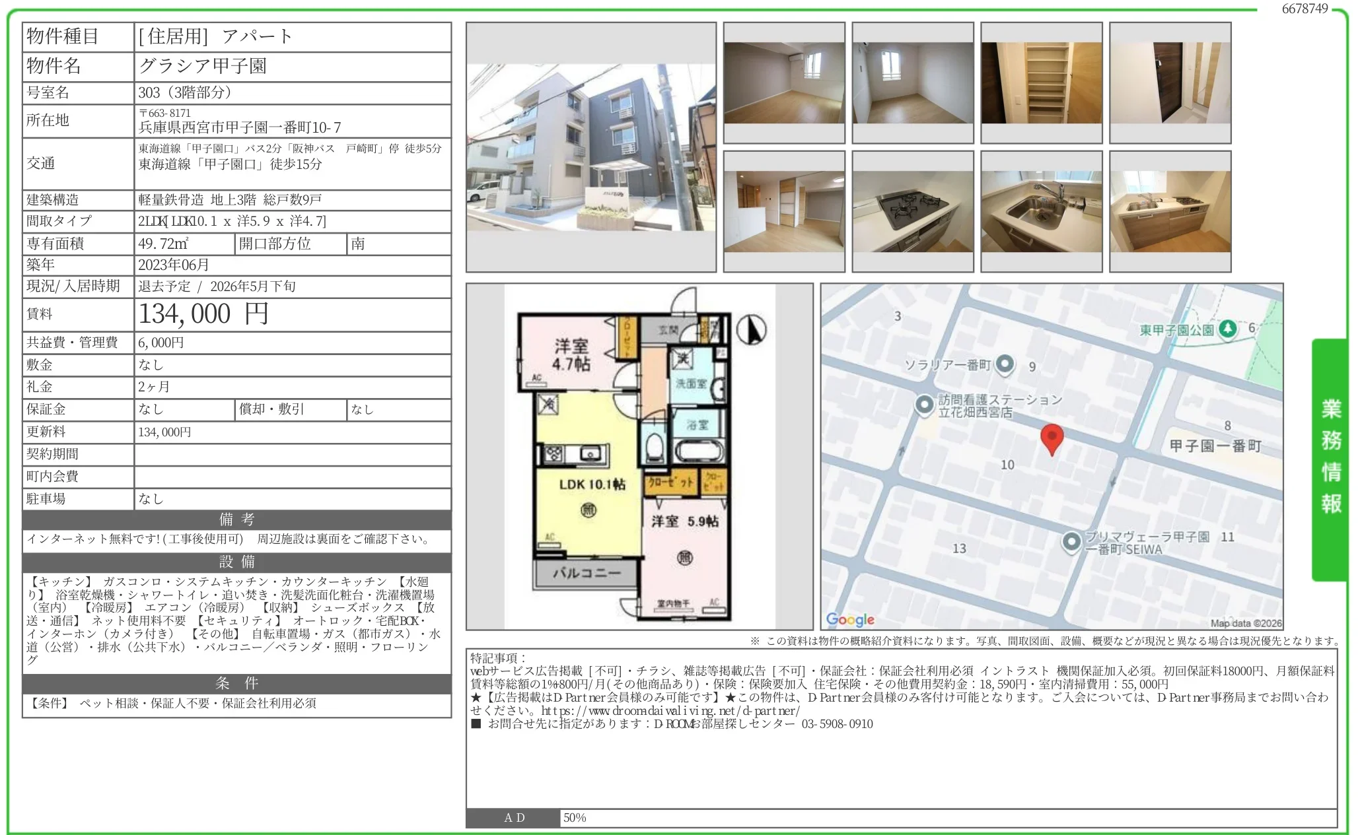Click the Google logo on the map
The height and width of the screenshot is (835, 1358).
click(850, 619)
